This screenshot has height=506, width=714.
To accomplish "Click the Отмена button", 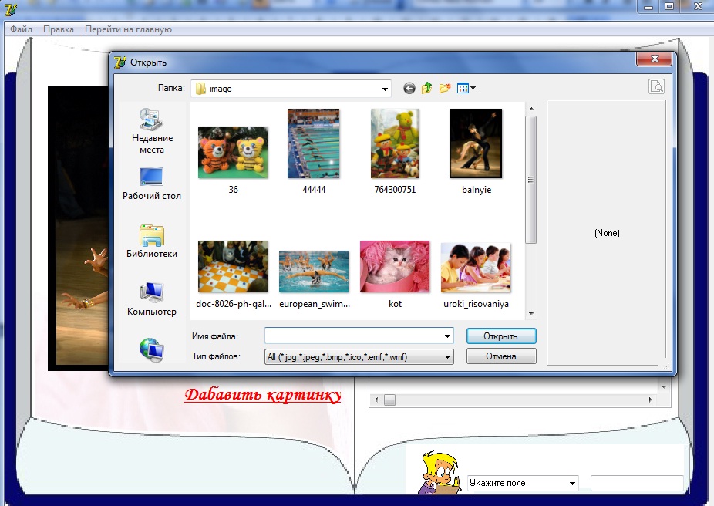I will point(501,356).
